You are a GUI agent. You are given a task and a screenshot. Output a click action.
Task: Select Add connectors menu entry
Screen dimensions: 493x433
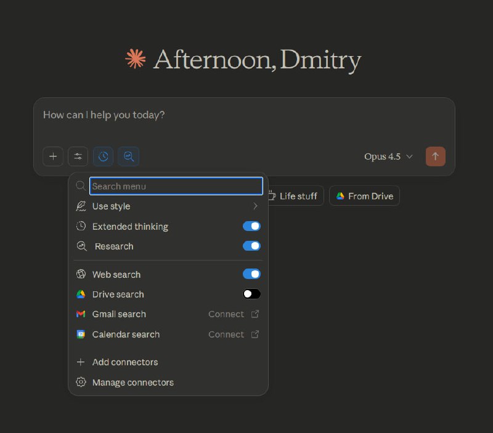pyautogui.click(x=125, y=362)
